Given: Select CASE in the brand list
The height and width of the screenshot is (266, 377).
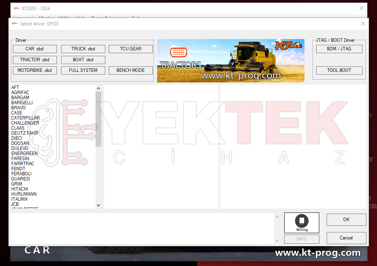Looking at the screenshot, I should pos(17,113).
